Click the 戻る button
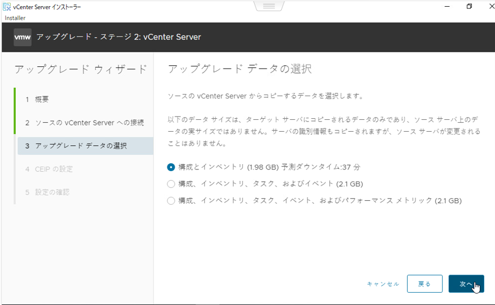This screenshot has width=495, height=305. click(x=424, y=284)
